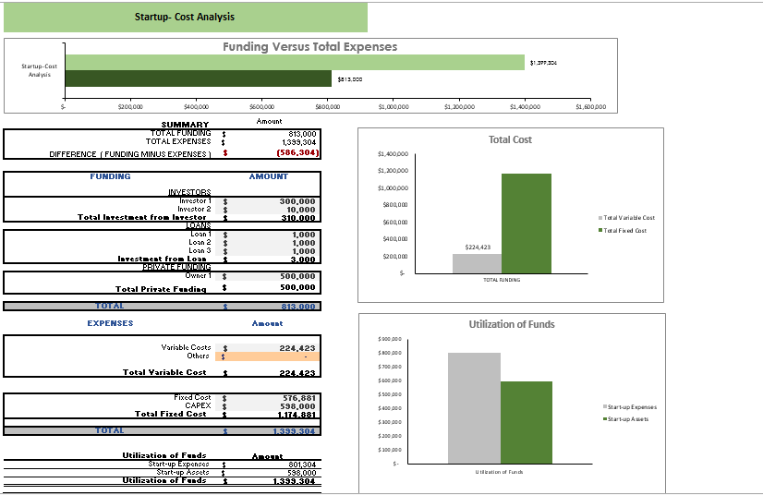The image size is (763, 495).
Task: Select the blue FUNDING header cell
Action: 110,176
